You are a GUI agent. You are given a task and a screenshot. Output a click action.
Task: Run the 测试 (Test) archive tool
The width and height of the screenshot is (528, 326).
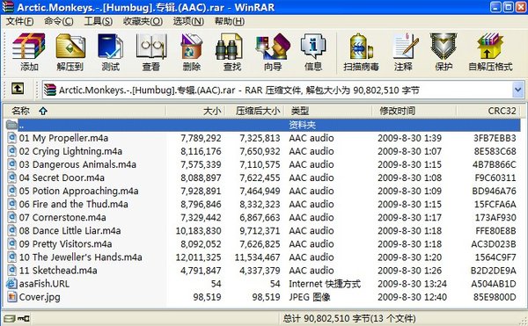pos(111,52)
